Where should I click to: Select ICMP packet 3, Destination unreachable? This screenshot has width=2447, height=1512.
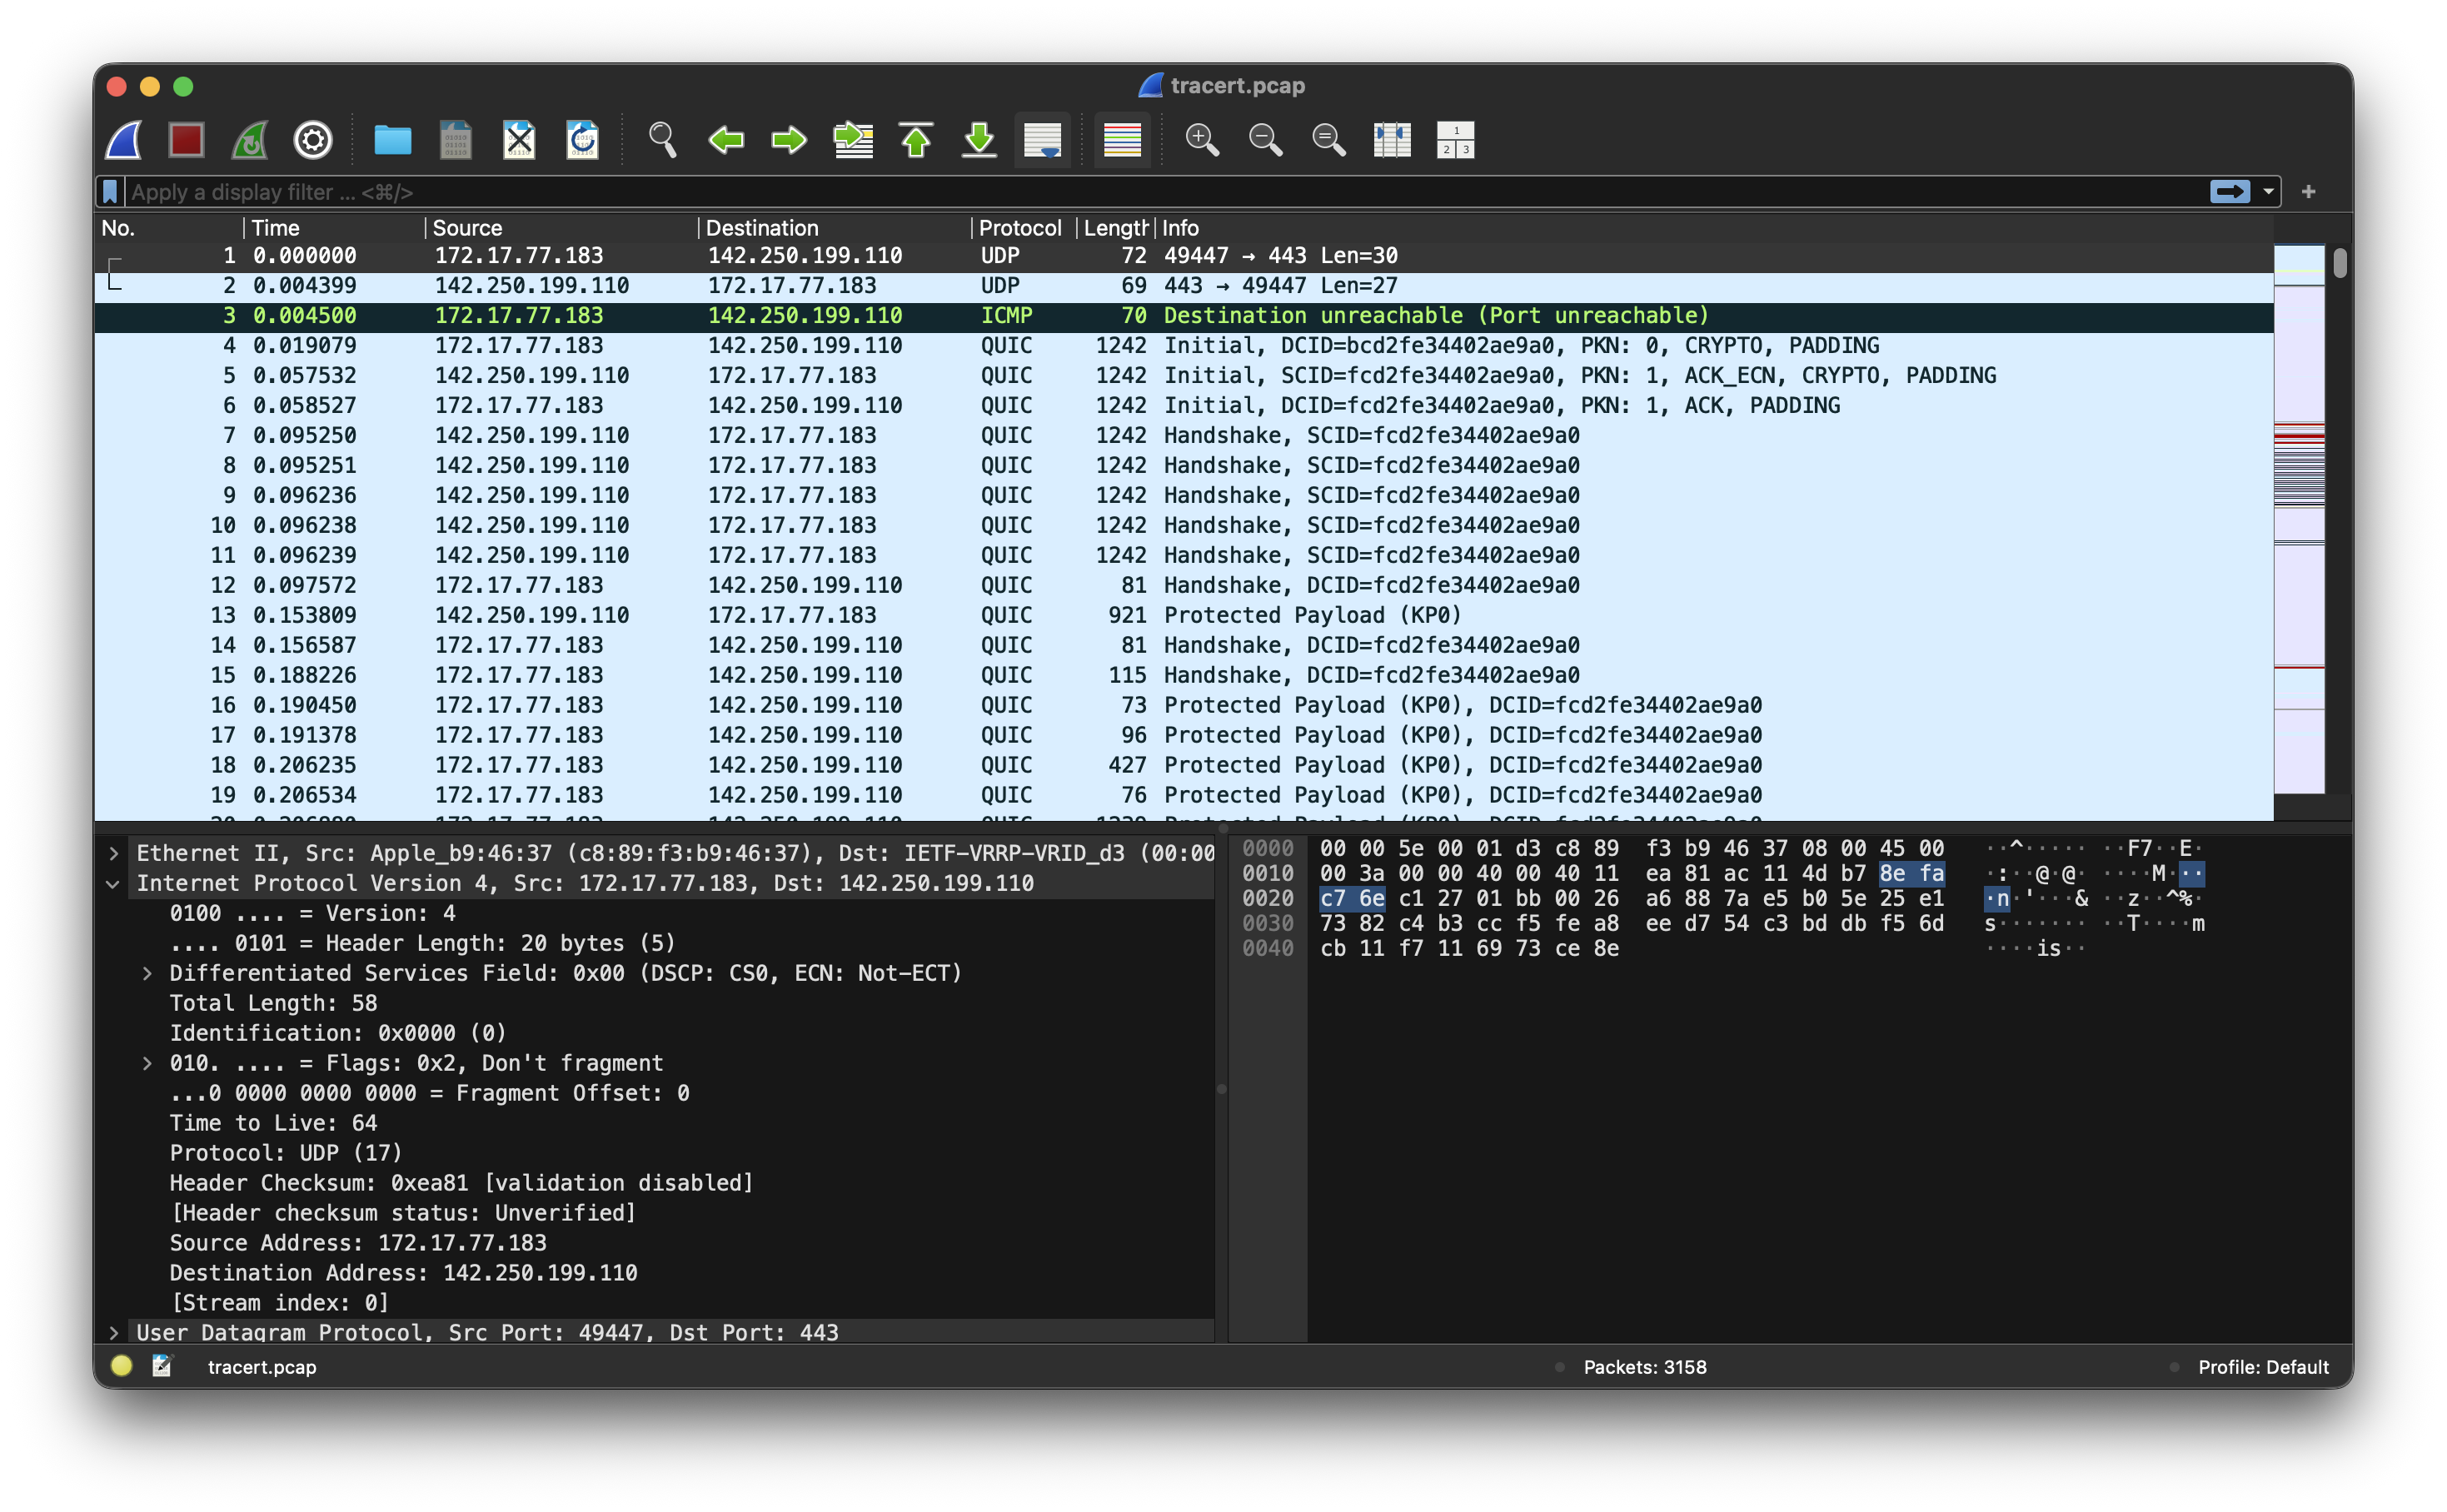[1184, 316]
